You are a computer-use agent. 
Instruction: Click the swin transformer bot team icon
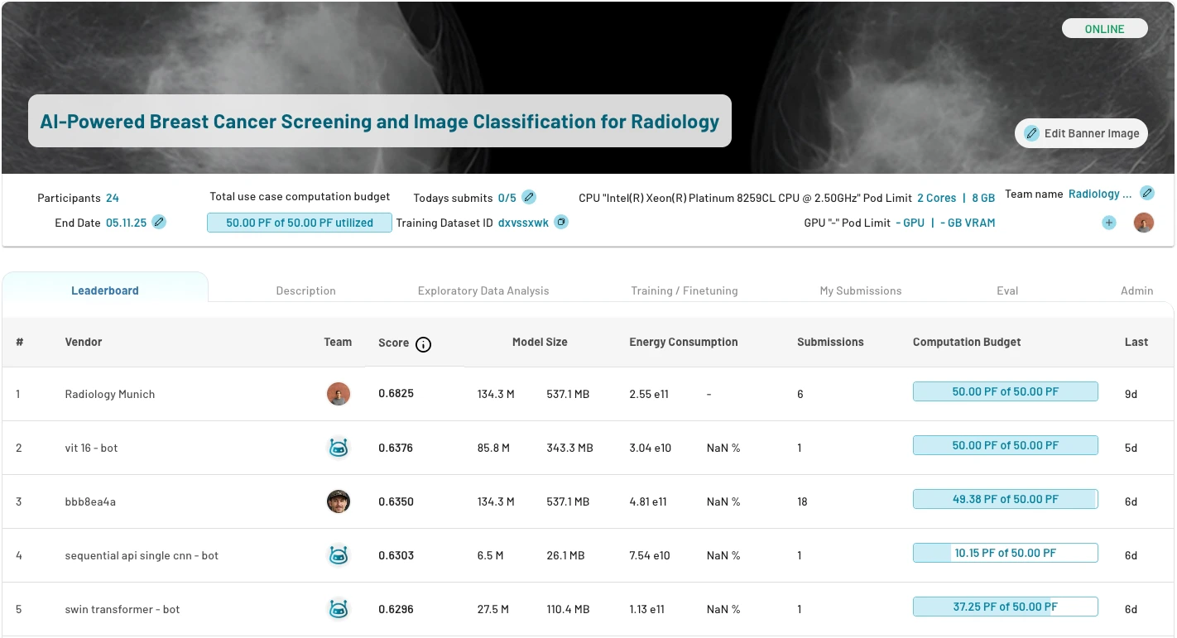[339, 609]
